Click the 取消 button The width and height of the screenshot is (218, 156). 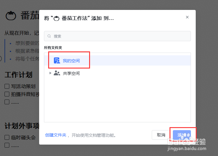pos(161,135)
